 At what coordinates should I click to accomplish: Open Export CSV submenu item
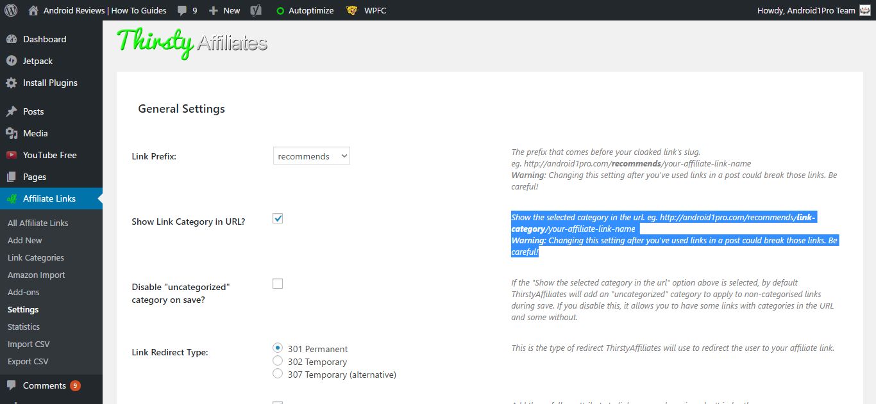28,361
